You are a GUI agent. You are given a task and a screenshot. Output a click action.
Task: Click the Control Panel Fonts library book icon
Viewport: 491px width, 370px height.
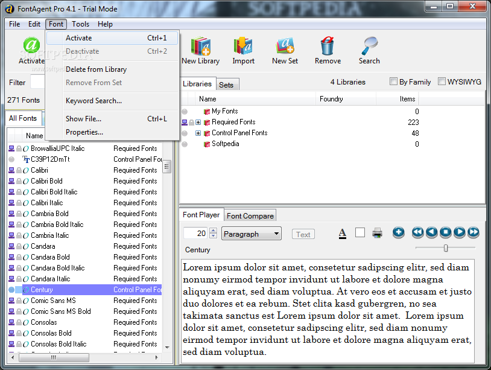pos(207,133)
